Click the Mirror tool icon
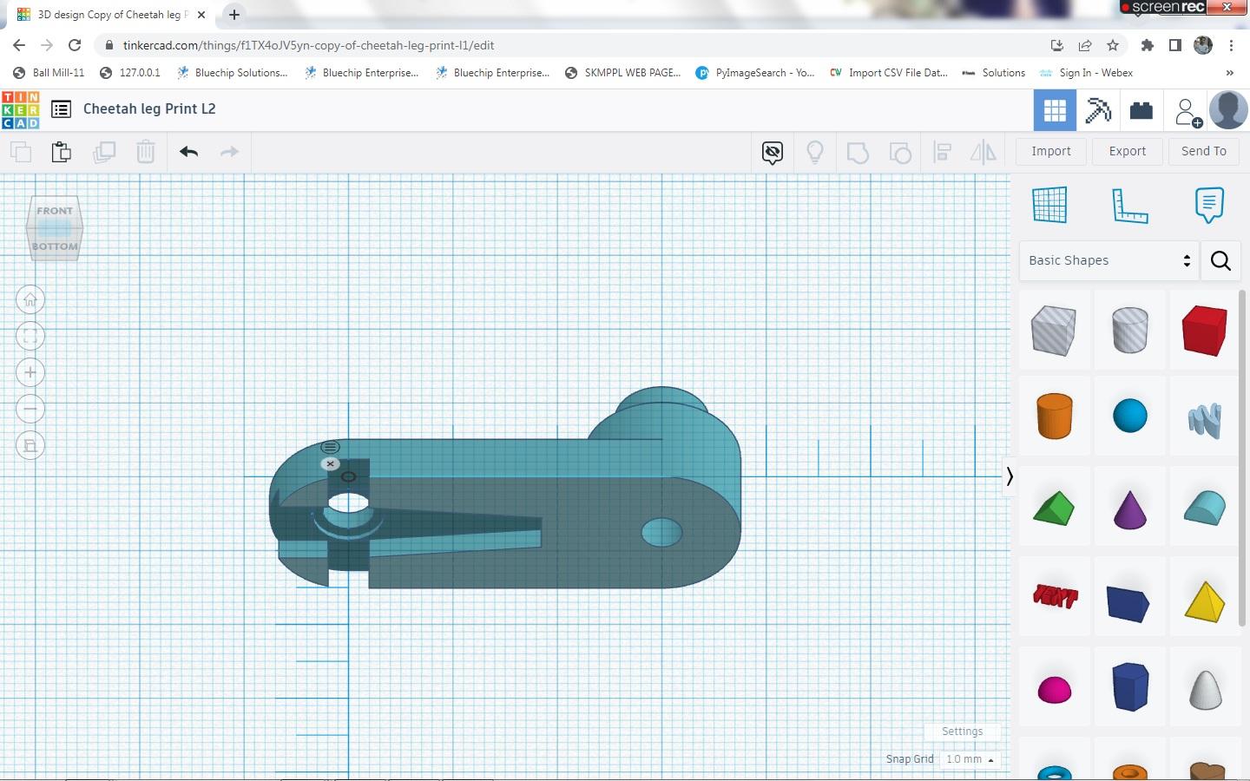 (984, 153)
